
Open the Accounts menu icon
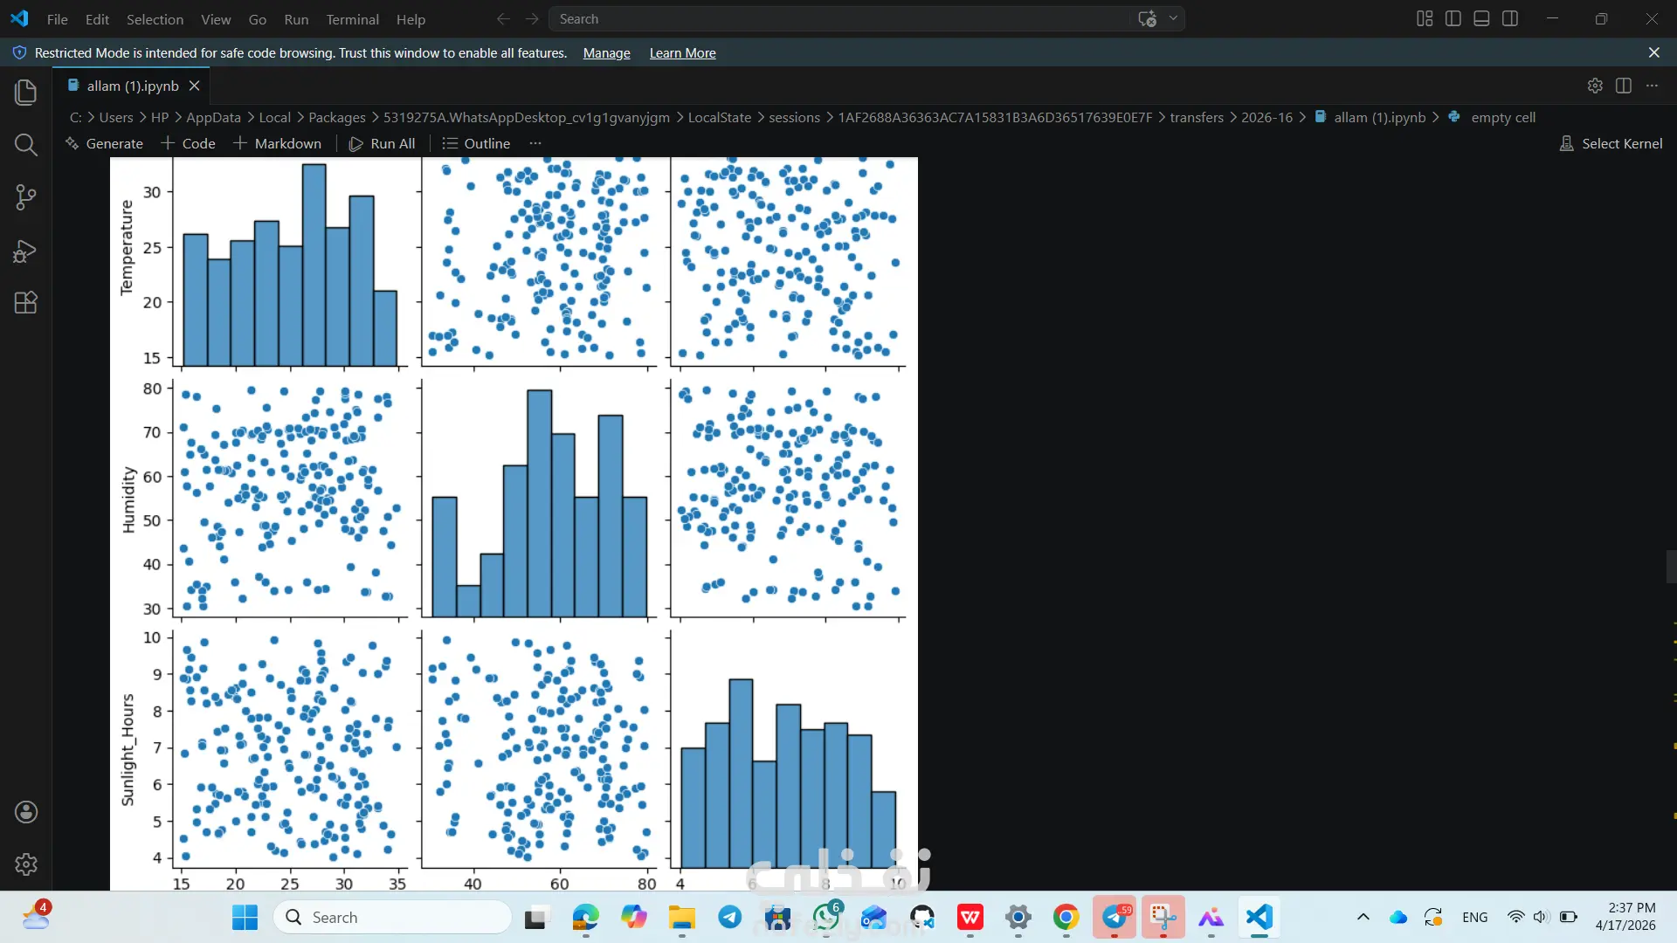click(26, 812)
